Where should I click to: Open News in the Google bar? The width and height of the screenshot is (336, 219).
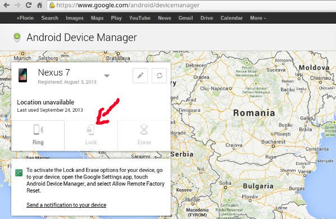coord(165,18)
